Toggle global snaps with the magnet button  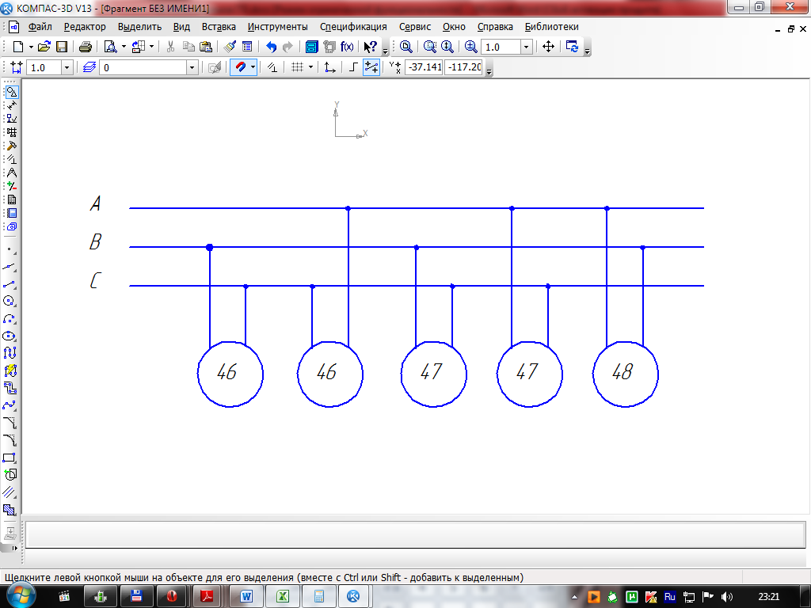pos(241,67)
